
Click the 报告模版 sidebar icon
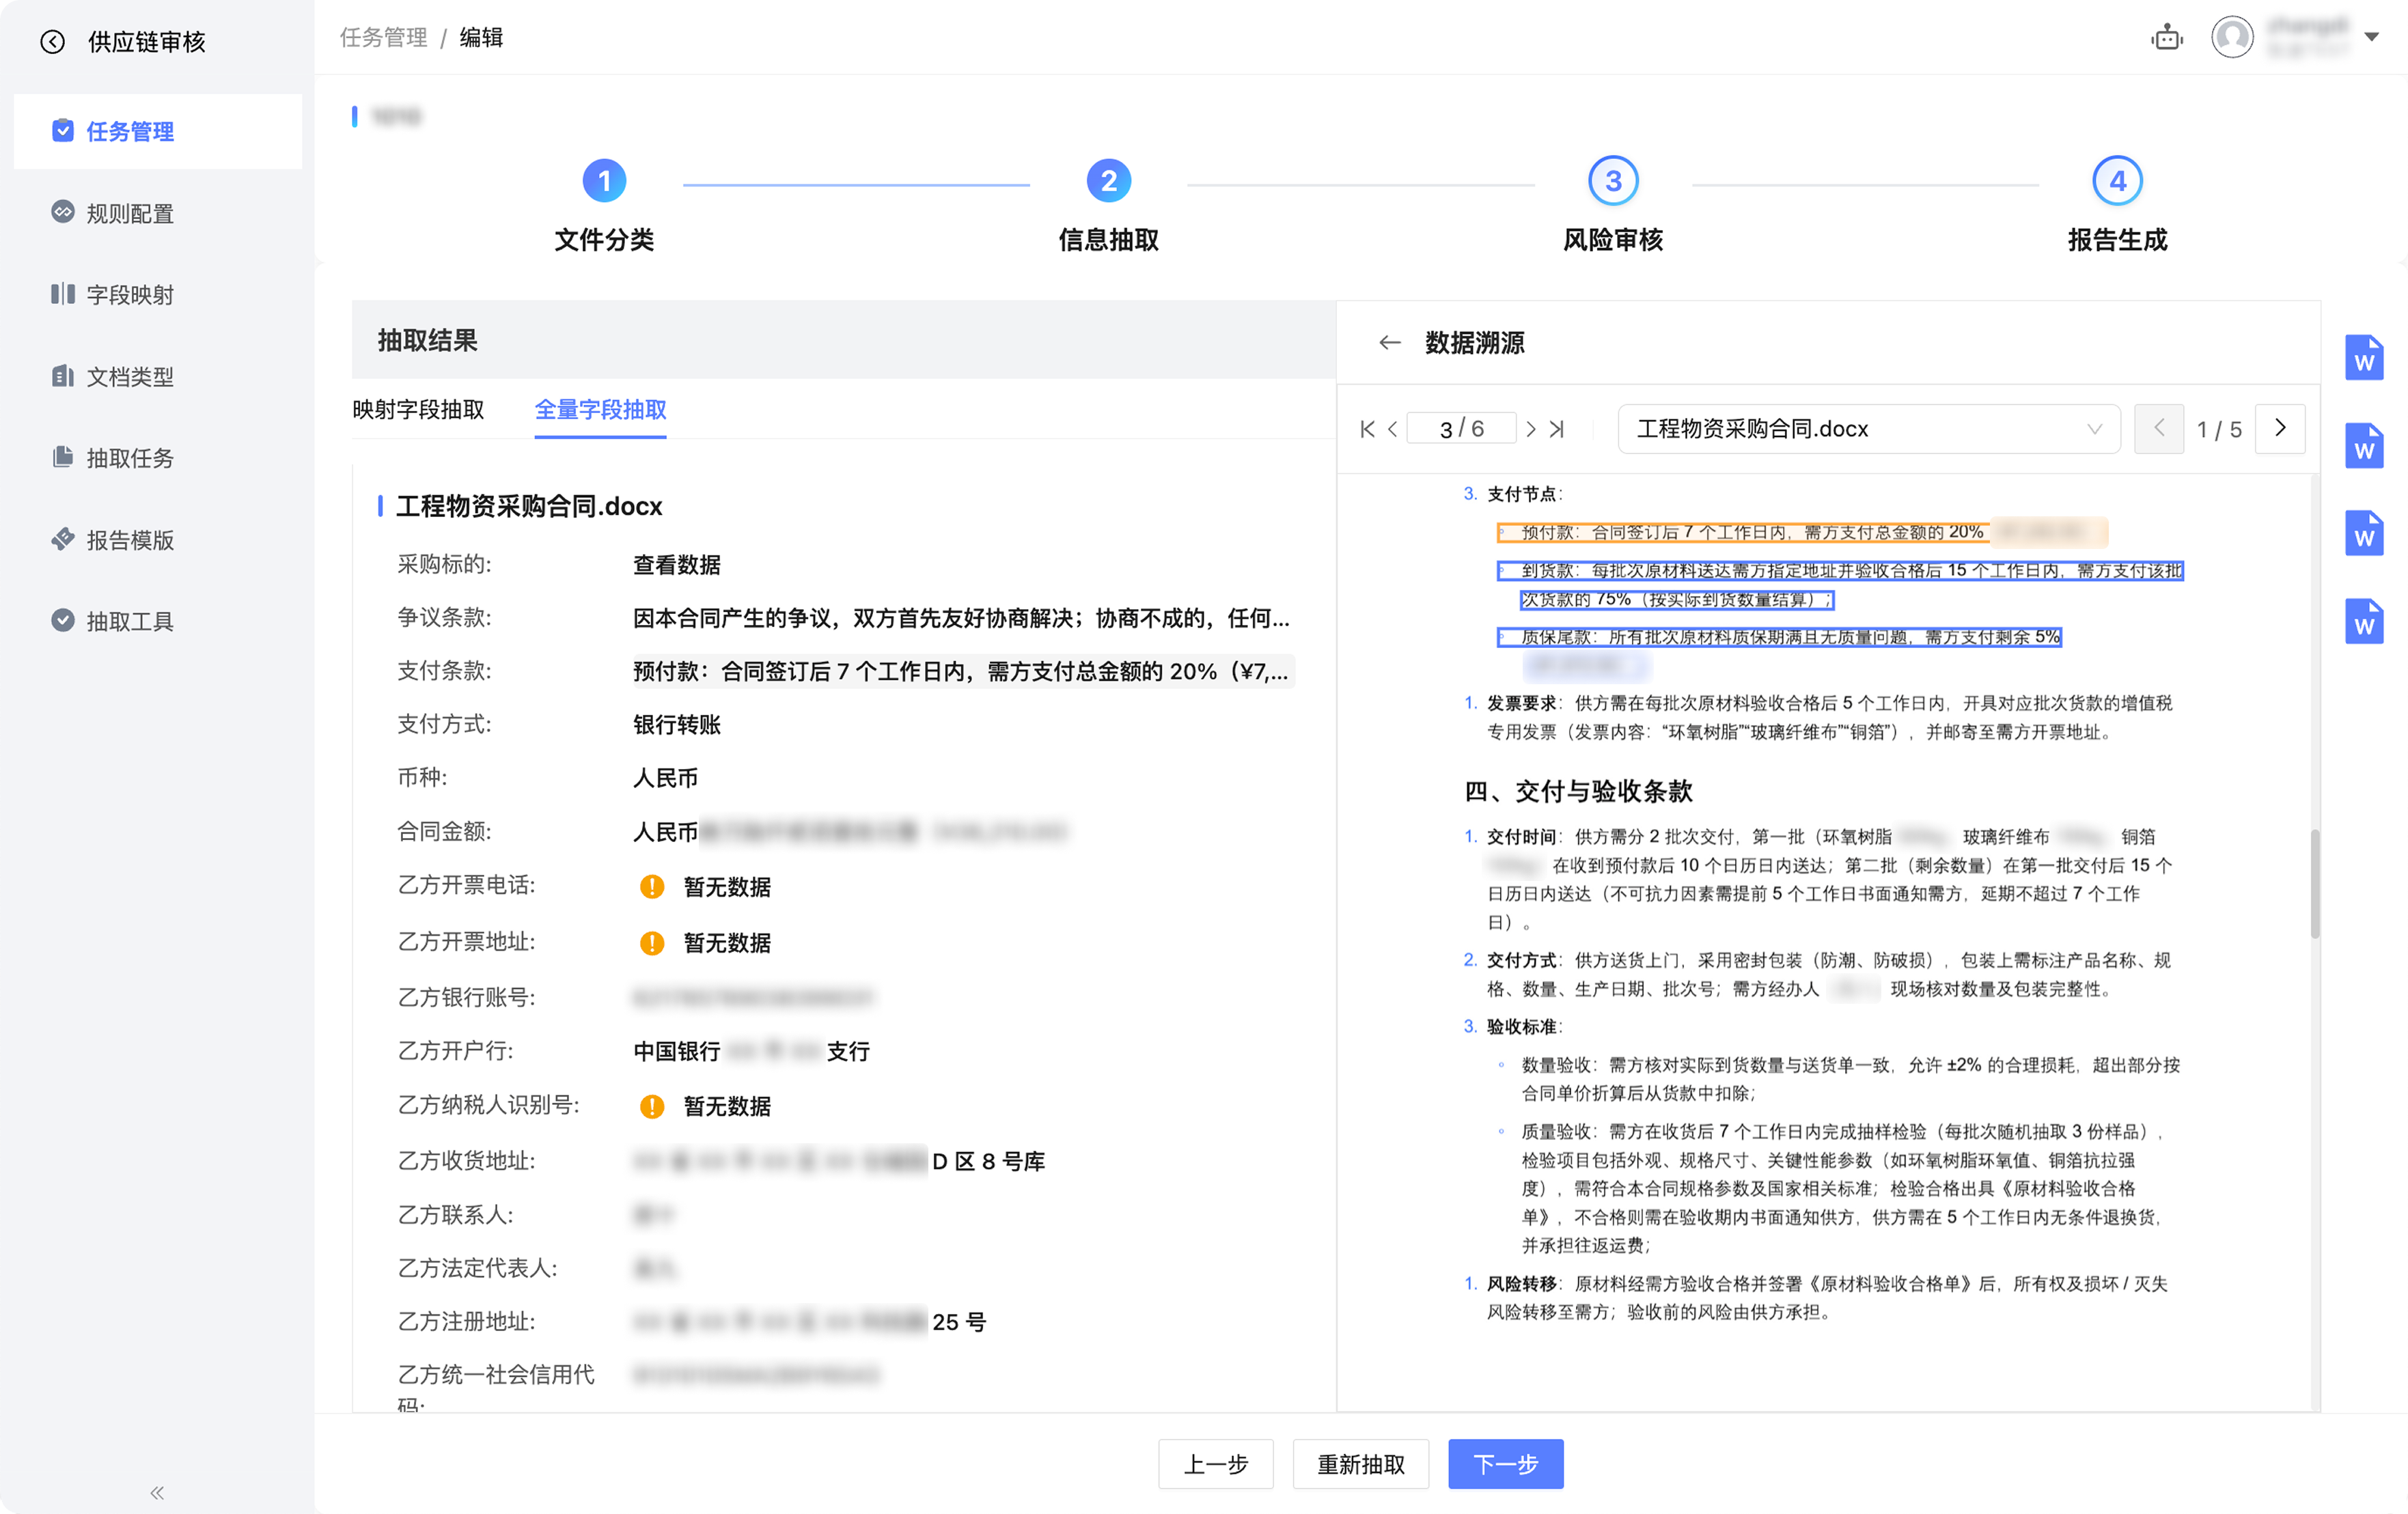point(63,539)
